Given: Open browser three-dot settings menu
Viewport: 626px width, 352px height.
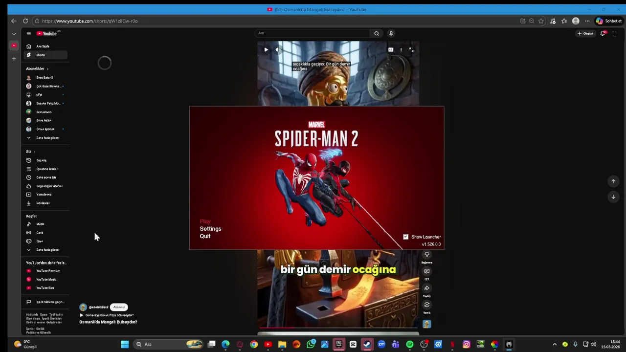Looking at the screenshot, I should tap(587, 21).
